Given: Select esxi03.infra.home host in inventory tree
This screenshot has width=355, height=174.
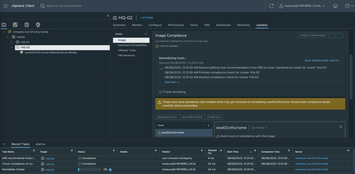Looking at the screenshot, I should click(x=51, y=53).
